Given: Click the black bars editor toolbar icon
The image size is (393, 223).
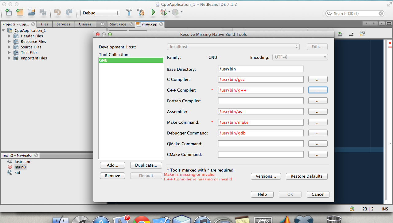Looking at the screenshot, I should point(352,34).
